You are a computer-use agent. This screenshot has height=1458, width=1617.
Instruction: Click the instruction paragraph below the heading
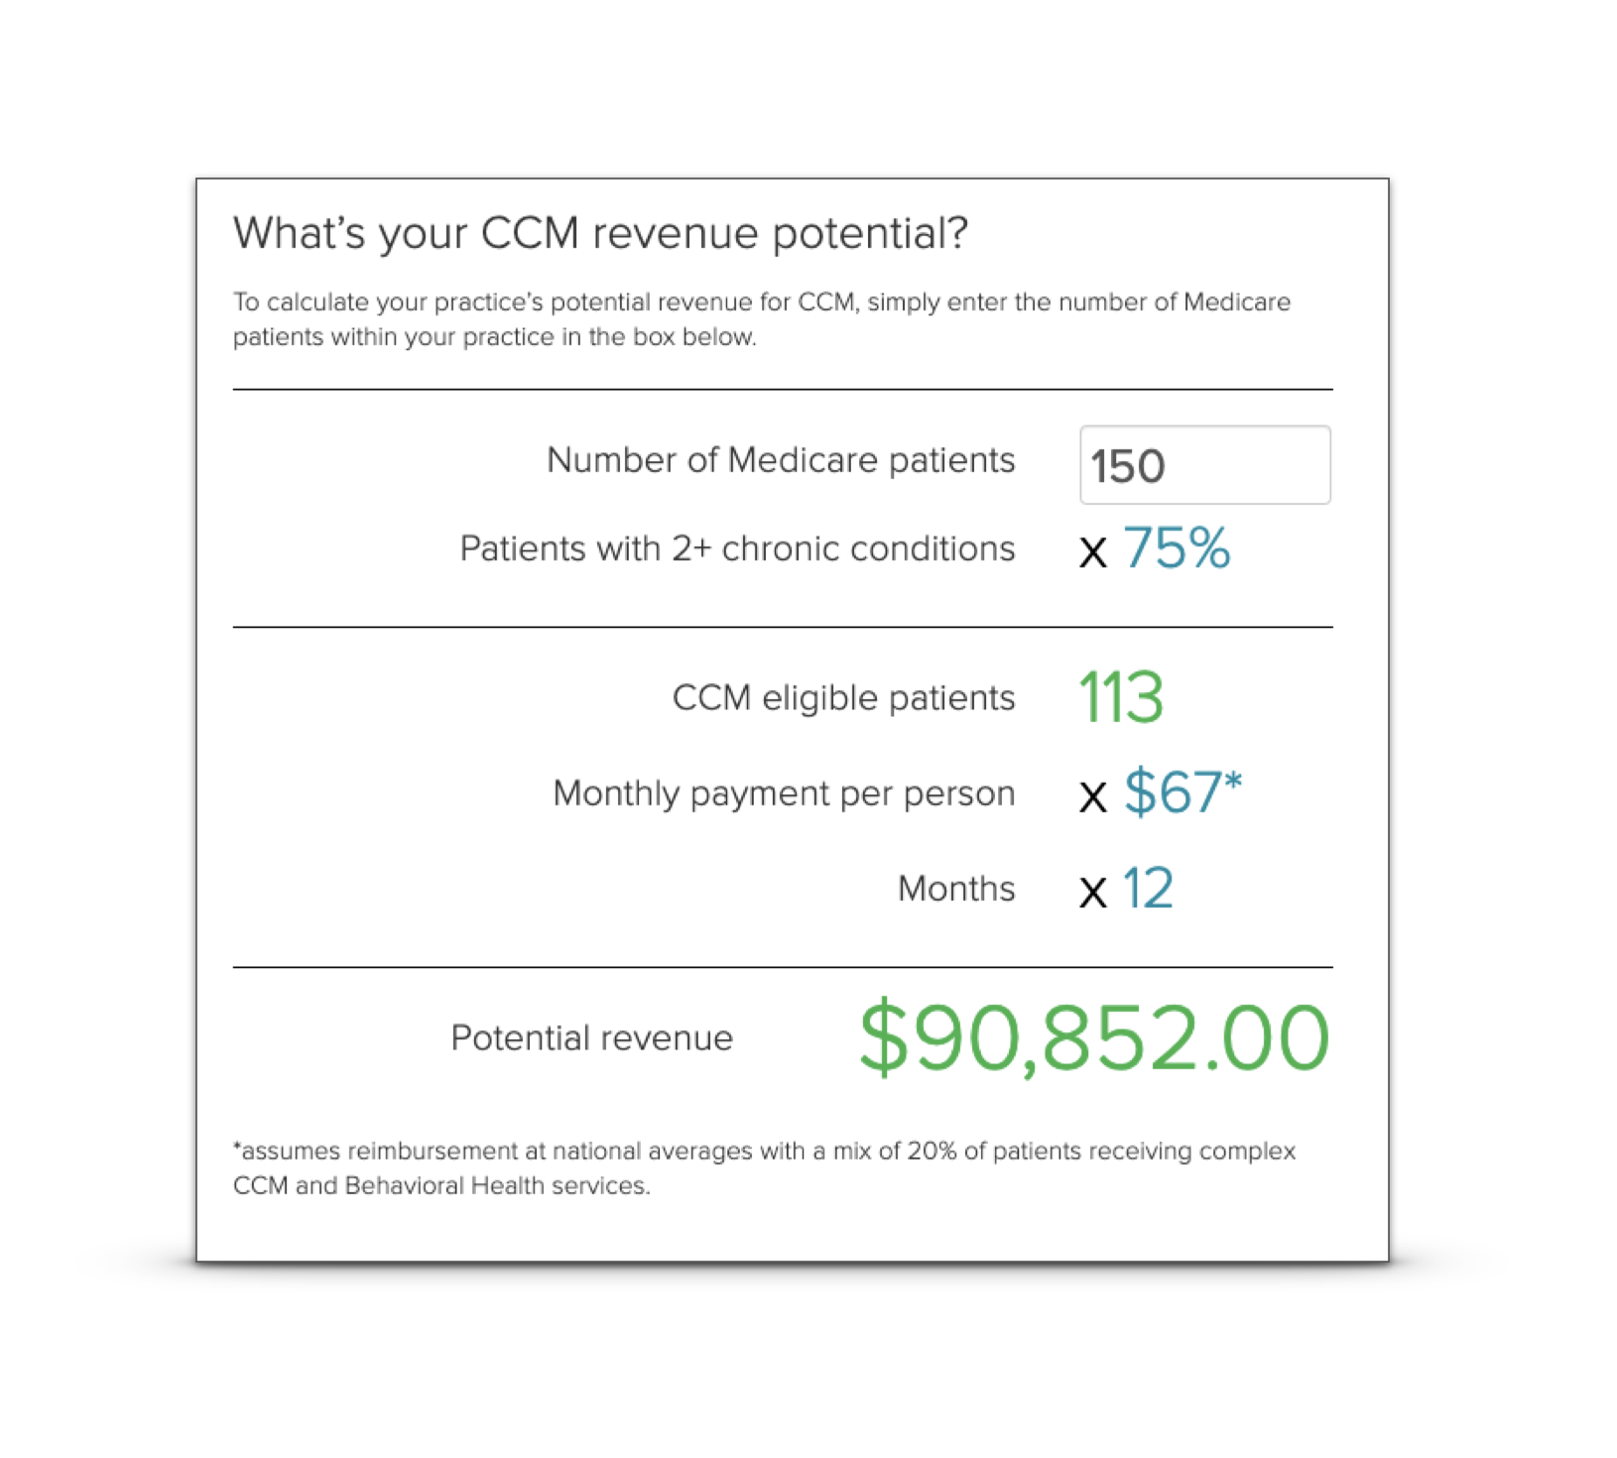761,319
